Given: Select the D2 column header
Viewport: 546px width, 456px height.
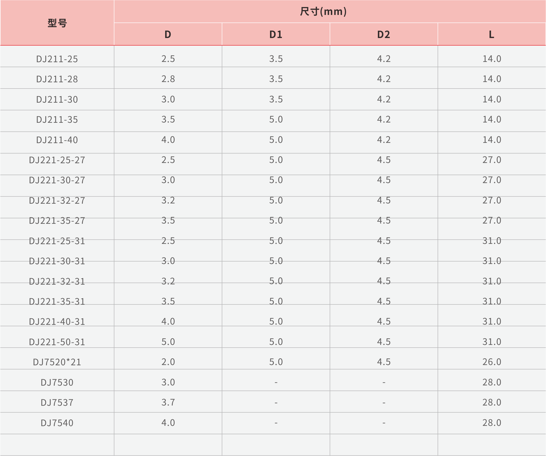Looking at the screenshot, I should click(x=384, y=34).
